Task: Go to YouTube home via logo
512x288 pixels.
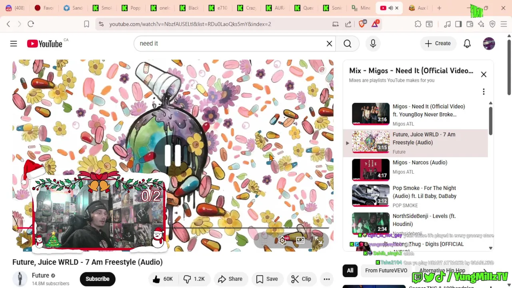Action: 45,44
